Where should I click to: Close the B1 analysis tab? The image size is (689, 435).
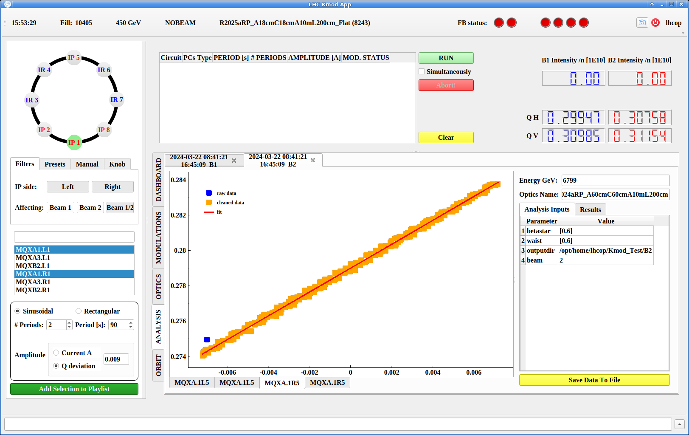coord(234,161)
